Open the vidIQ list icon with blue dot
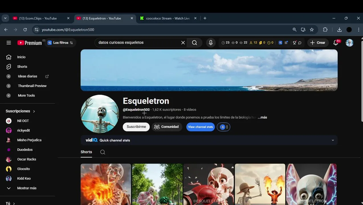 (286, 43)
